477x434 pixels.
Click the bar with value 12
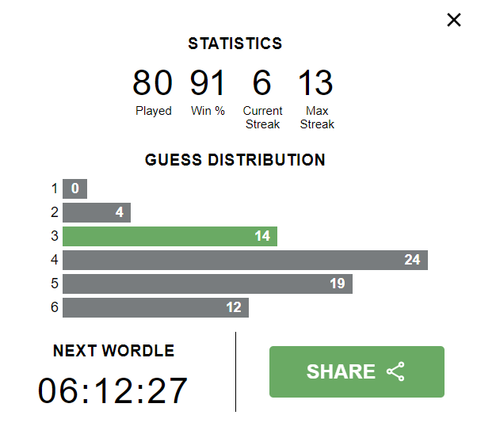(155, 307)
